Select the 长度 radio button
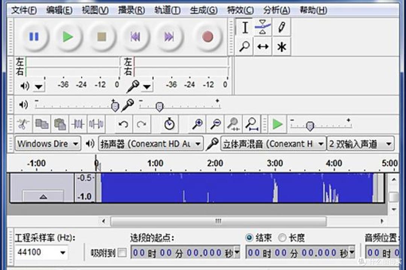 (282, 237)
